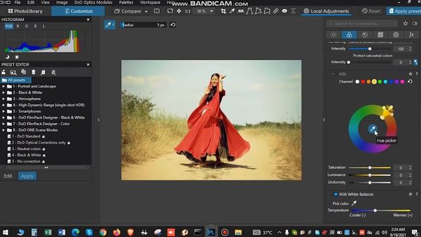
Task: Activate the horizon leveling tool
Action: pyautogui.click(x=241, y=11)
